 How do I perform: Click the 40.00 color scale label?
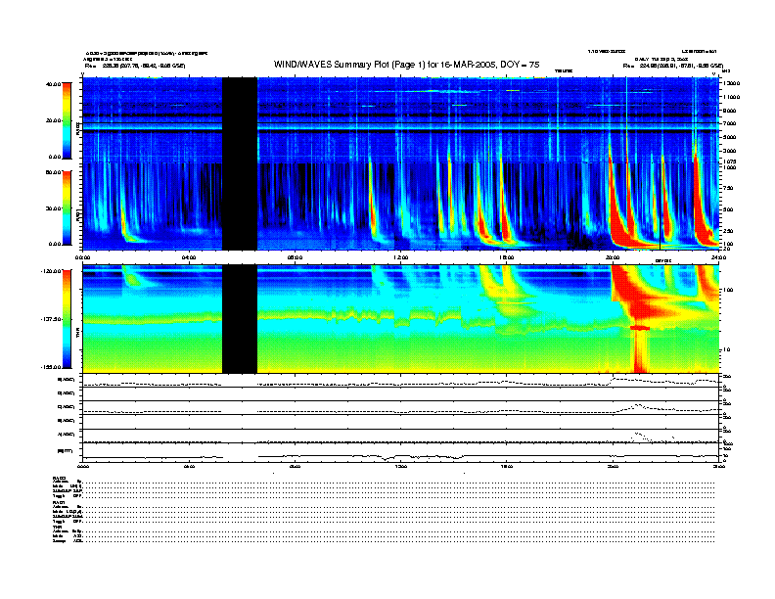coord(54,84)
